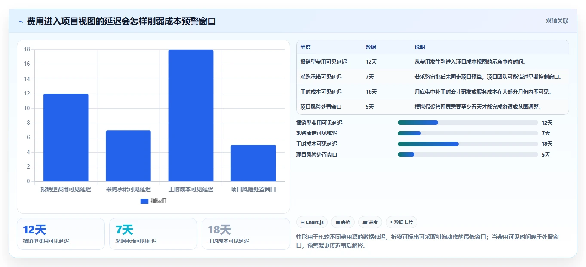
Task: Click the chart title about 成本预警窗口
Action: click(x=121, y=21)
